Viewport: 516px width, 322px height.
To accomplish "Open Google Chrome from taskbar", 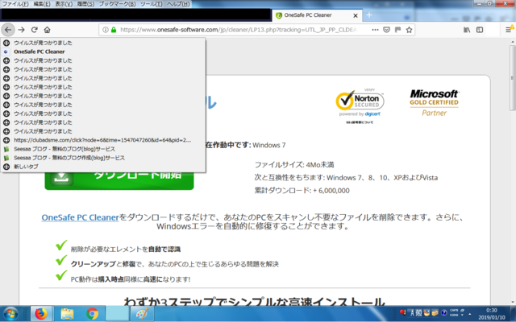I will (92, 314).
